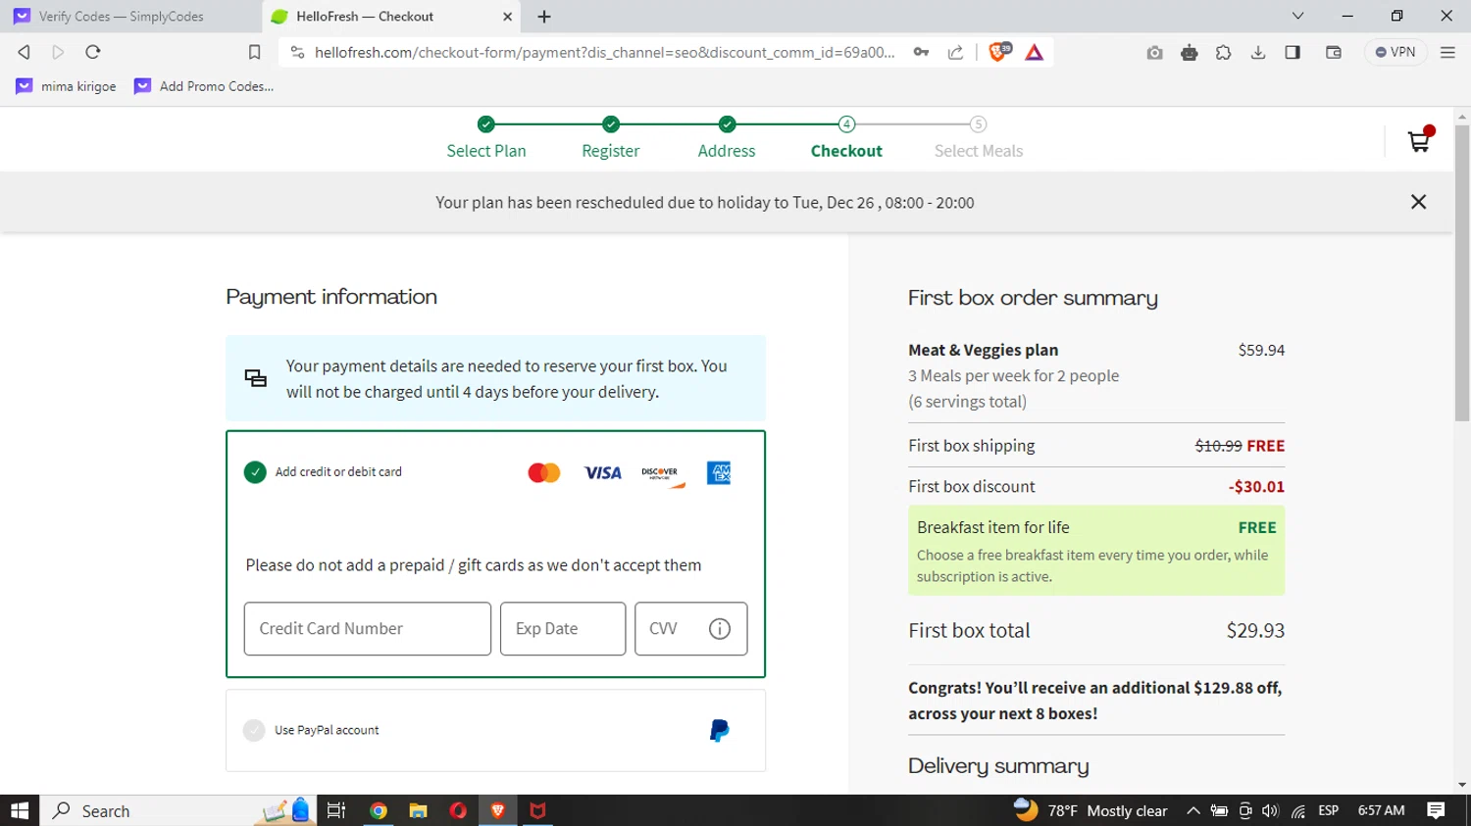Click the American Express logo
Image resolution: width=1471 pixels, height=826 pixels.
tap(719, 473)
